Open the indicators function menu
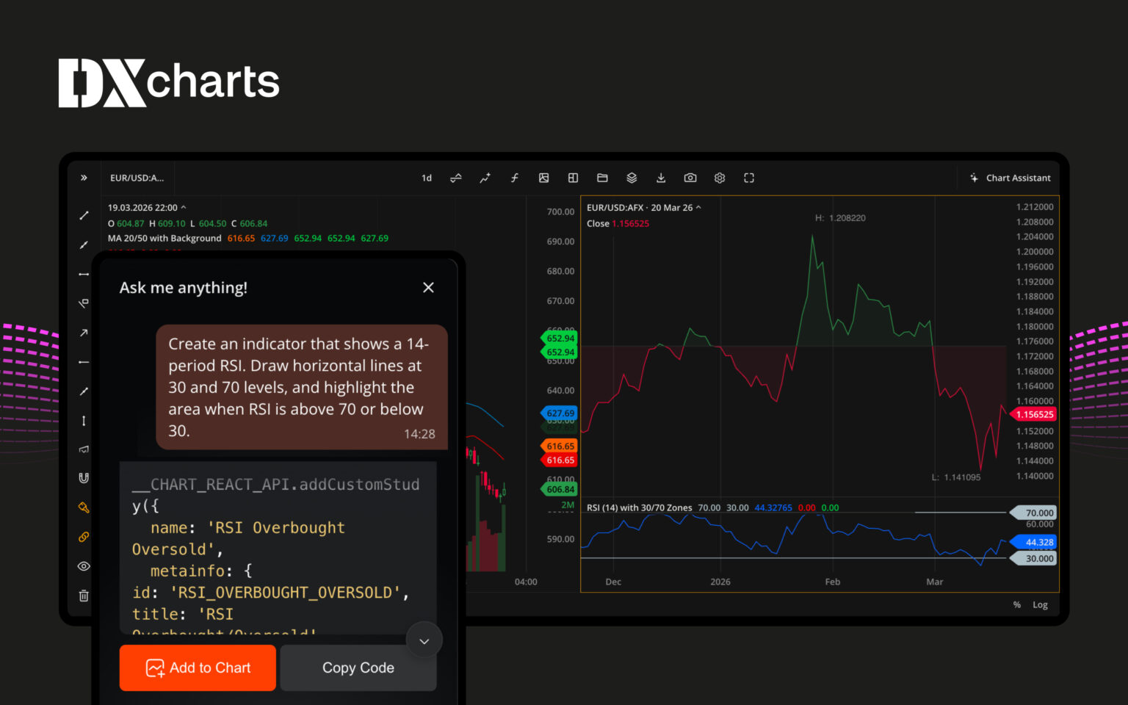Viewport: 1128px width, 705px height. [x=514, y=178]
